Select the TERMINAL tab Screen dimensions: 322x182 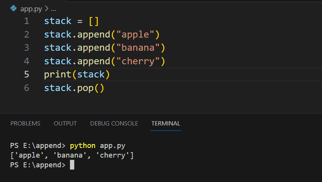click(x=166, y=124)
